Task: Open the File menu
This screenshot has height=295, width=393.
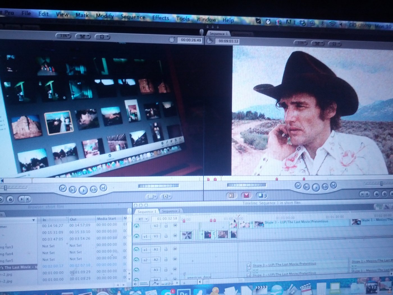Action: pyautogui.click(x=26, y=13)
